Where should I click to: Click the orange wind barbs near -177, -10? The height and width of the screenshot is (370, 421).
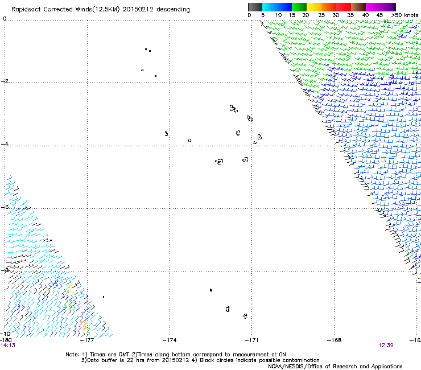coord(84,325)
